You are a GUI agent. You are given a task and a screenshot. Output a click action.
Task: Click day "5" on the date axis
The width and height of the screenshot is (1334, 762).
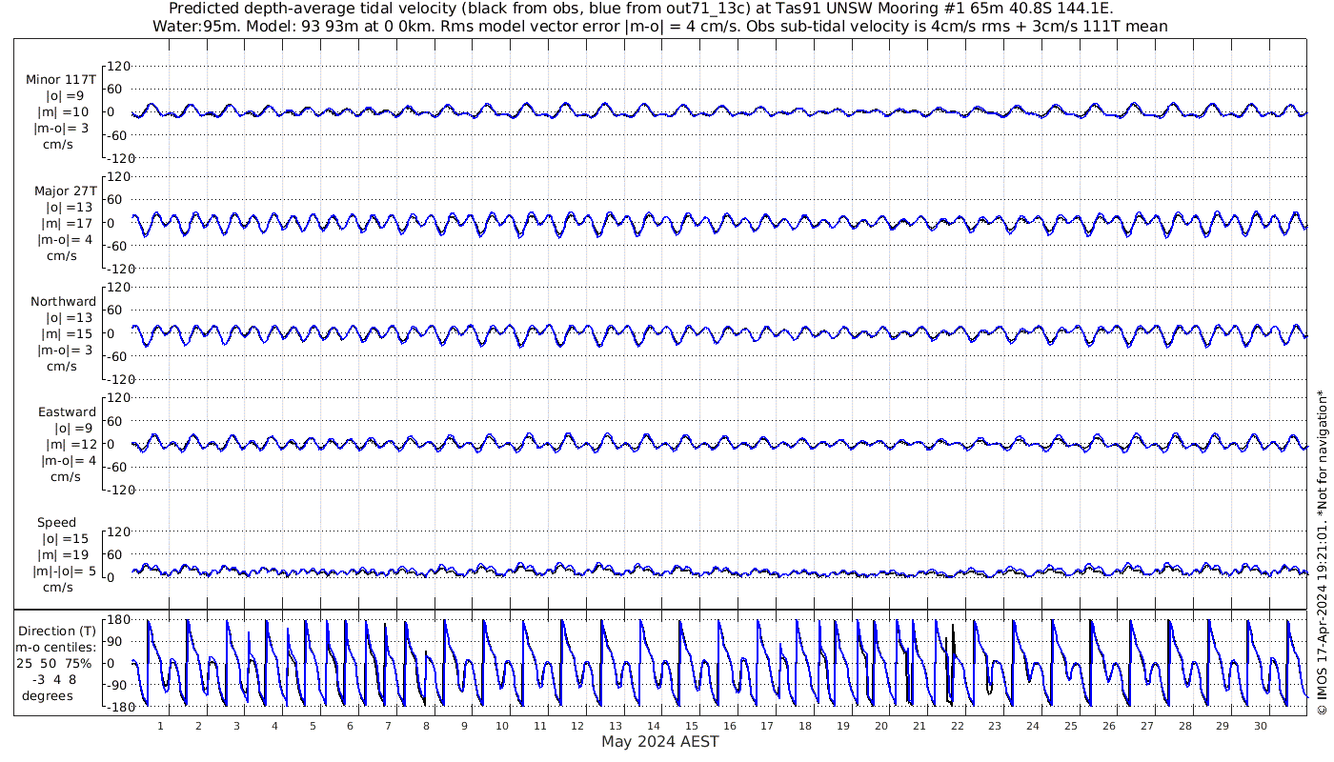pyautogui.click(x=313, y=726)
